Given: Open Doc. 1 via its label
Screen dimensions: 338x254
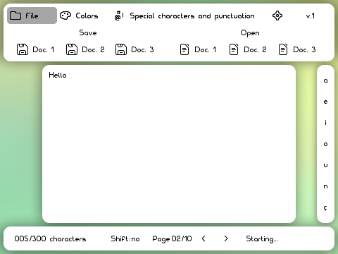Looking at the screenshot, I should [206, 49].
